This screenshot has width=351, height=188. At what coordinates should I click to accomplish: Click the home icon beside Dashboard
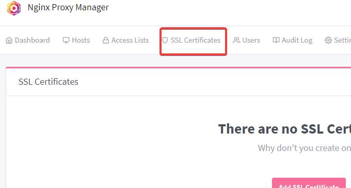9,40
